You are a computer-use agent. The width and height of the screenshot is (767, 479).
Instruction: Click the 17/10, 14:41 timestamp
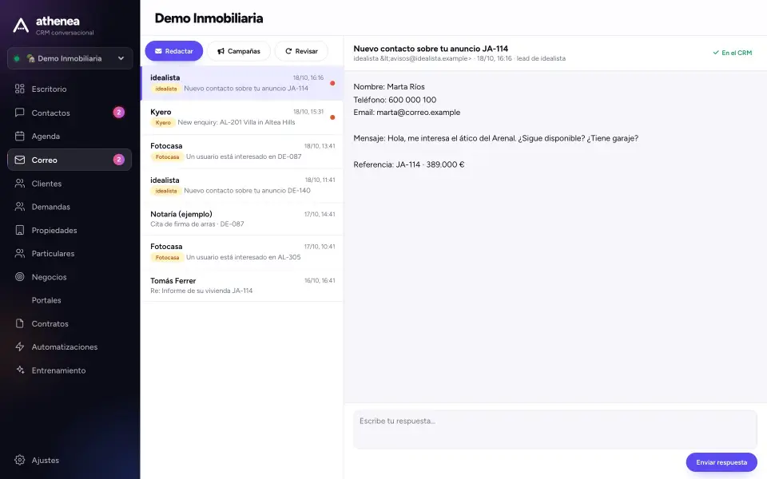(320, 214)
